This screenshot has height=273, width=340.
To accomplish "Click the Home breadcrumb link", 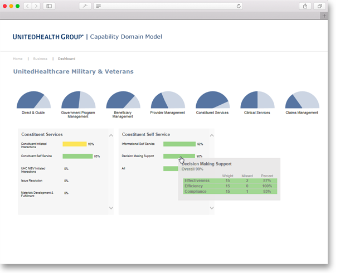I will click(18, 58).
